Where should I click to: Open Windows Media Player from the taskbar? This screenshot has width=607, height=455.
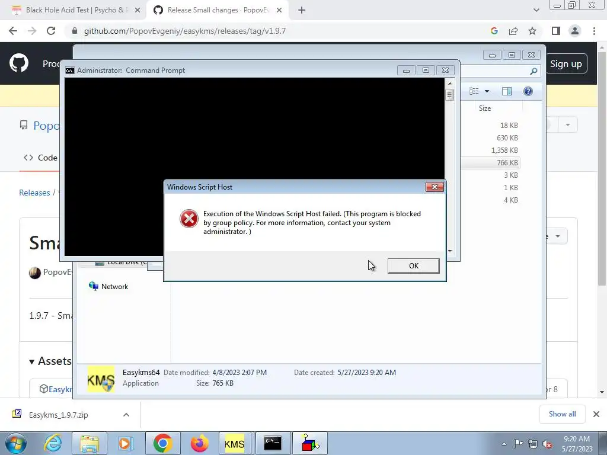click(x=124, y=443)
